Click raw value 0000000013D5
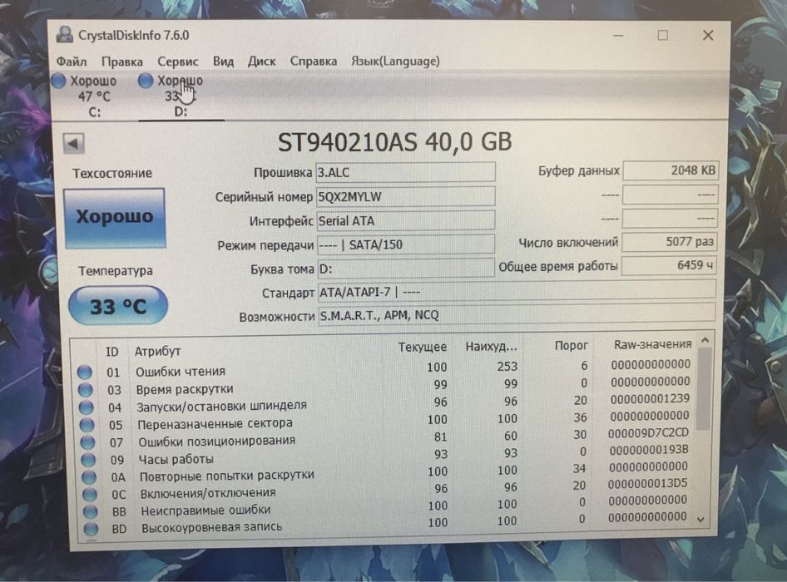Viewport: 787px width, 582px height. click(647, 484)
